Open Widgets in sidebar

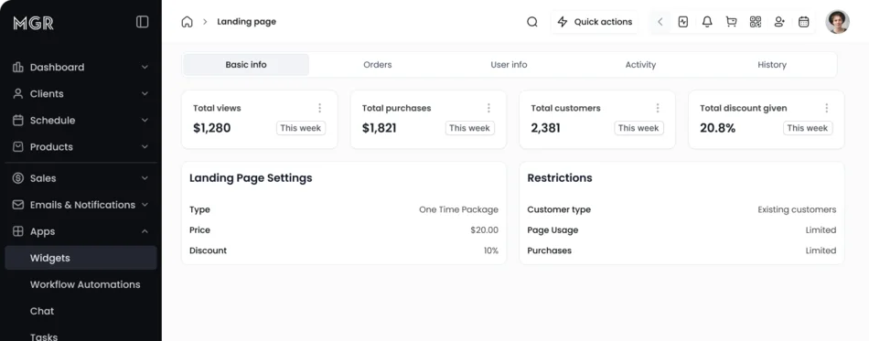(80, 258)
